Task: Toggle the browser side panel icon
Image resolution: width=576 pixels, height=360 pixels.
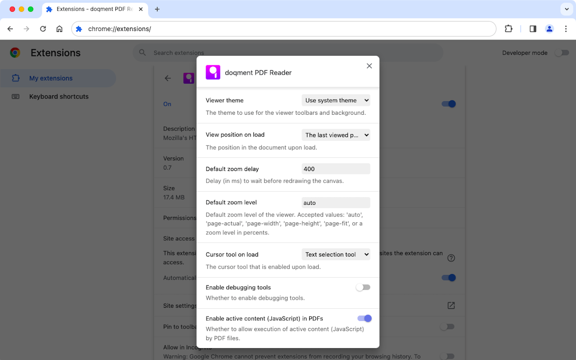Action: point(533,29)
